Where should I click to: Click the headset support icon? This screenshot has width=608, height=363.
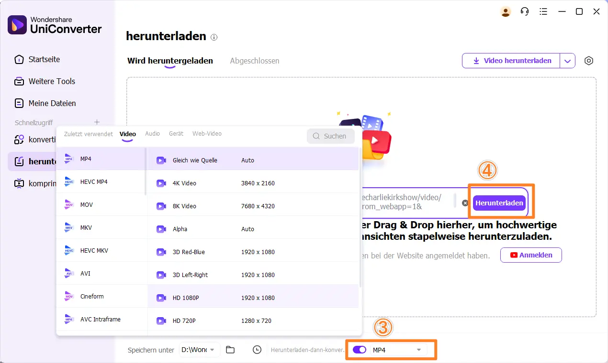(x=525, y=11)
